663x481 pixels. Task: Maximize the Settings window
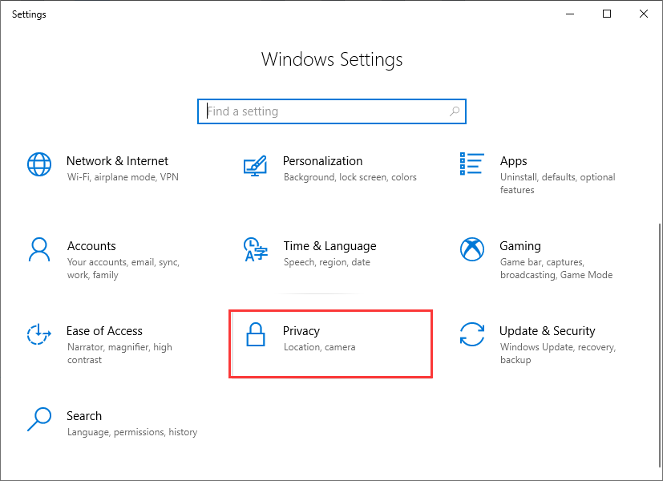(607, 14)
